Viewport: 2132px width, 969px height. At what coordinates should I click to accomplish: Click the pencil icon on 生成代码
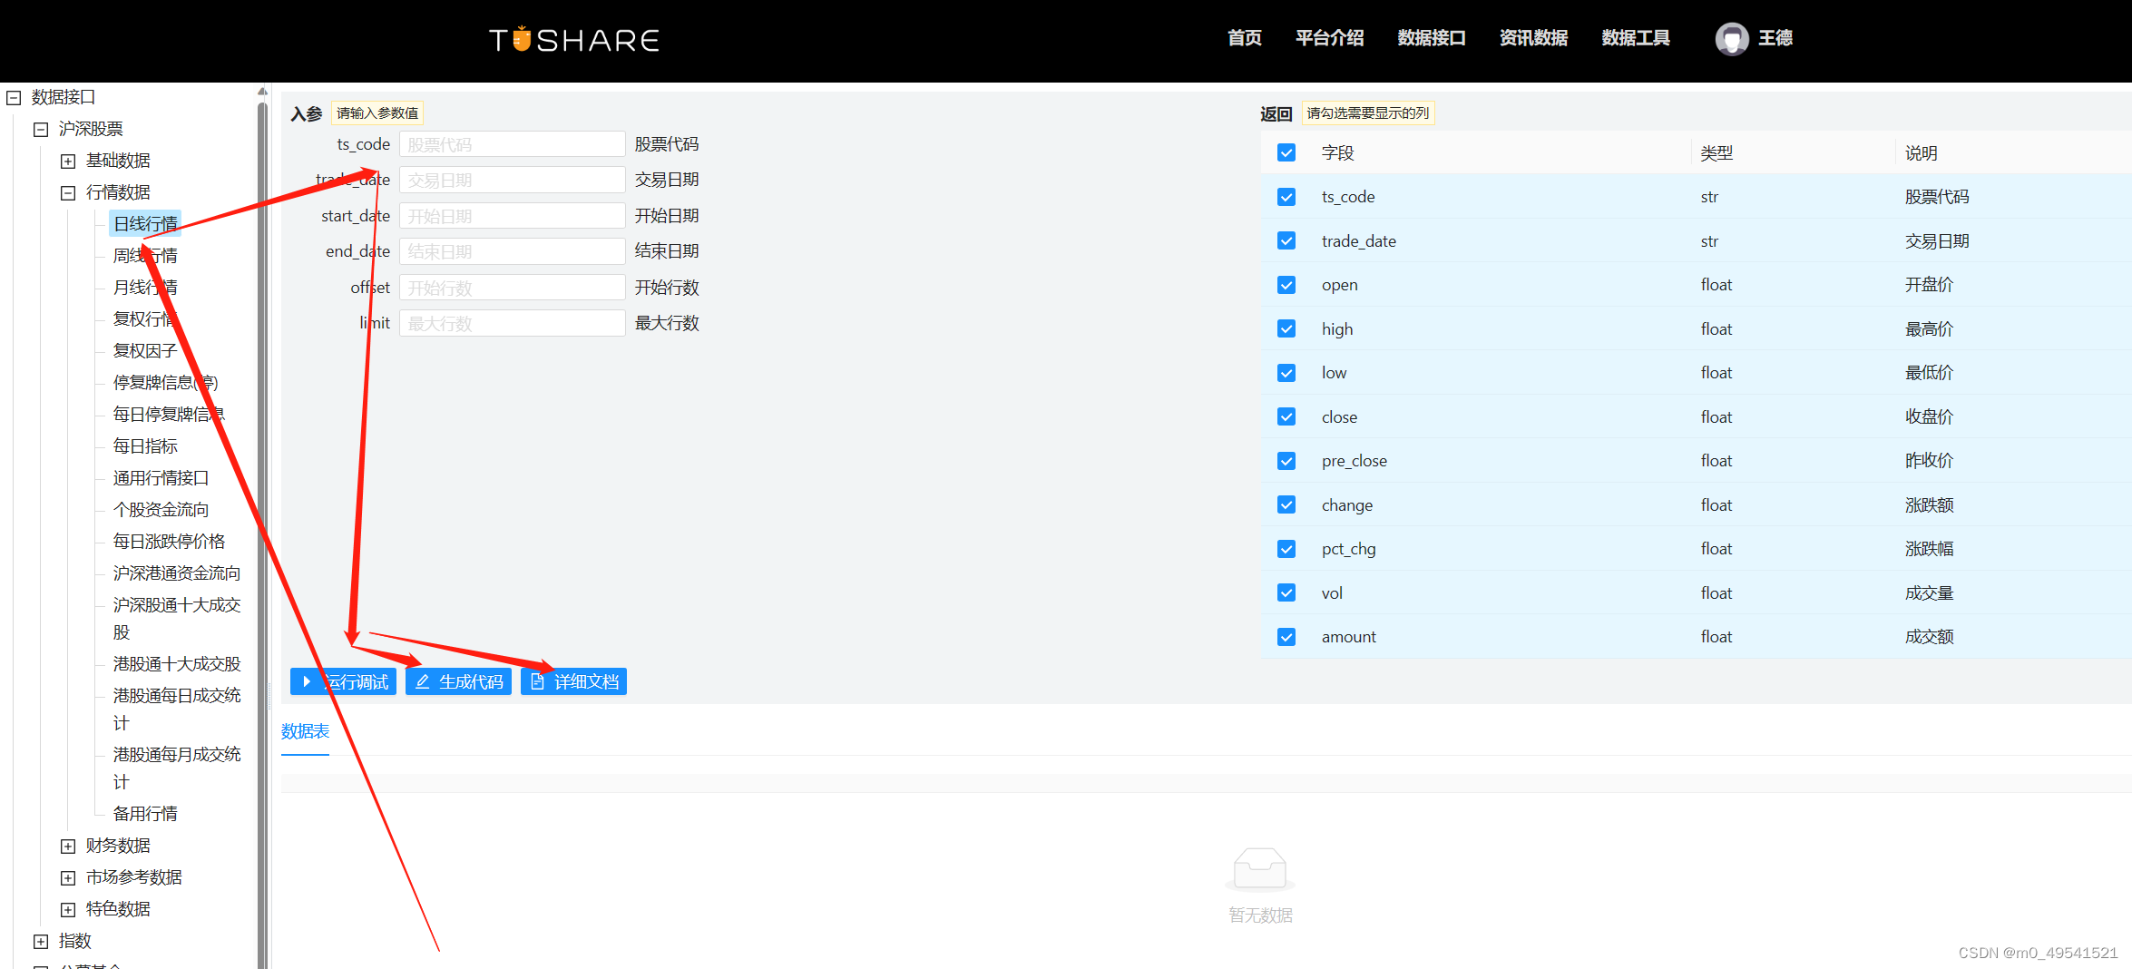[423, 681]
